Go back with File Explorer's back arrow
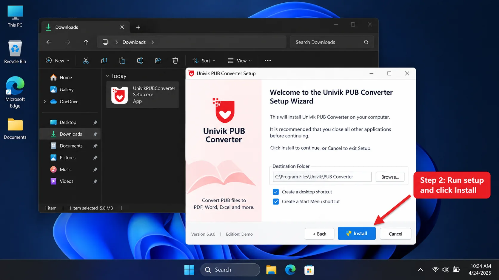Viewport: 499px width, 280px height. [49, 42]
